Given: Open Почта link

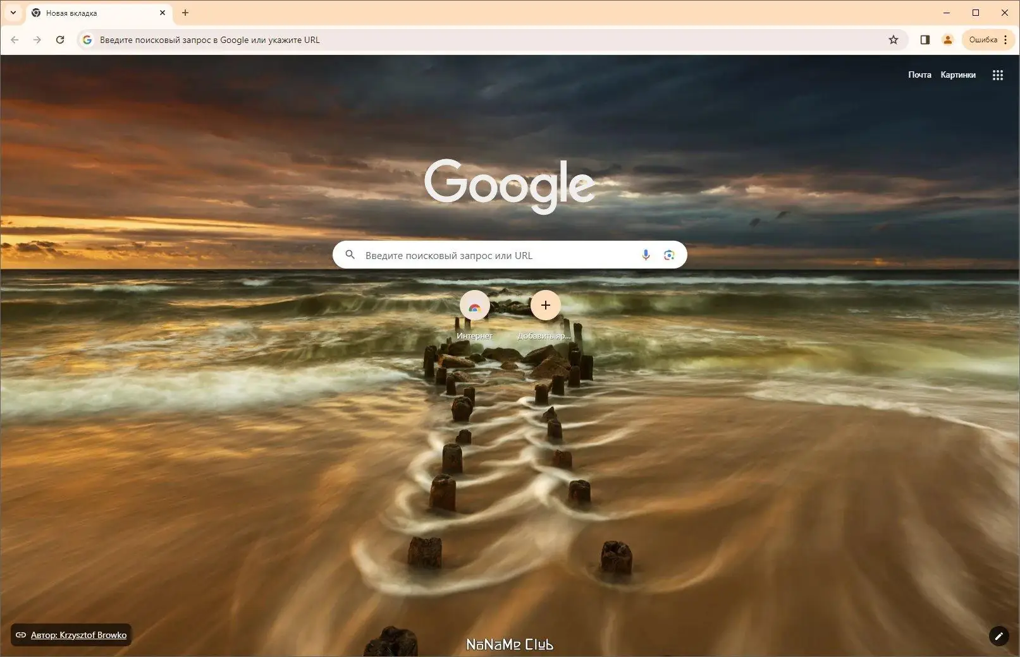Looking at the screenshot, I should 919,75.
